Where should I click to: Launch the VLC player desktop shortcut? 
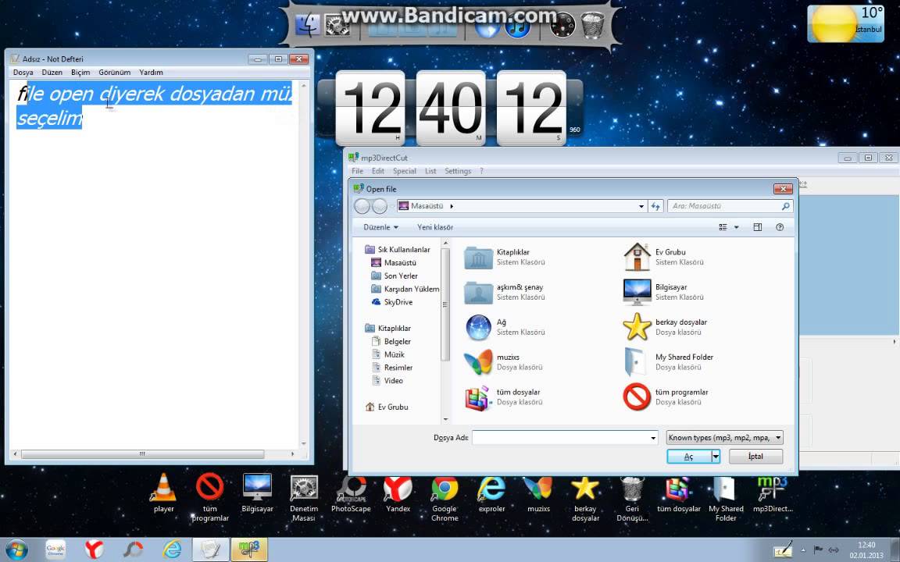(x=163, y=493)
